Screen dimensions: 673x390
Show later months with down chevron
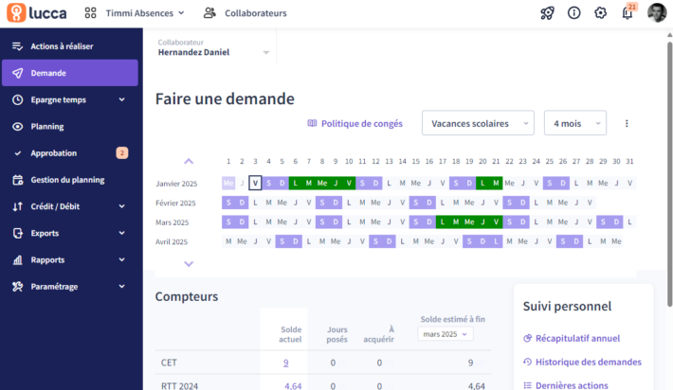(x=189, y=264)
